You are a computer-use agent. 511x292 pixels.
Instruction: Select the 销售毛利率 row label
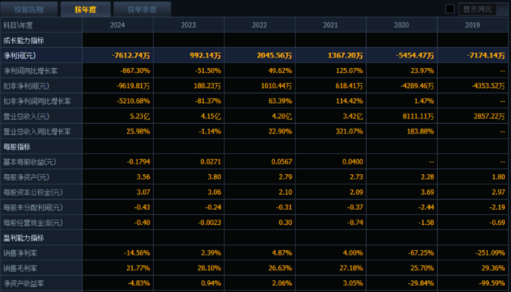pyautogui.click(x=20, y=268)
